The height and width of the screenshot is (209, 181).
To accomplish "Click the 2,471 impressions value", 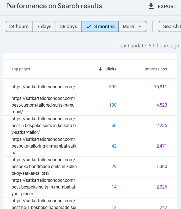I will click(162, 146).
